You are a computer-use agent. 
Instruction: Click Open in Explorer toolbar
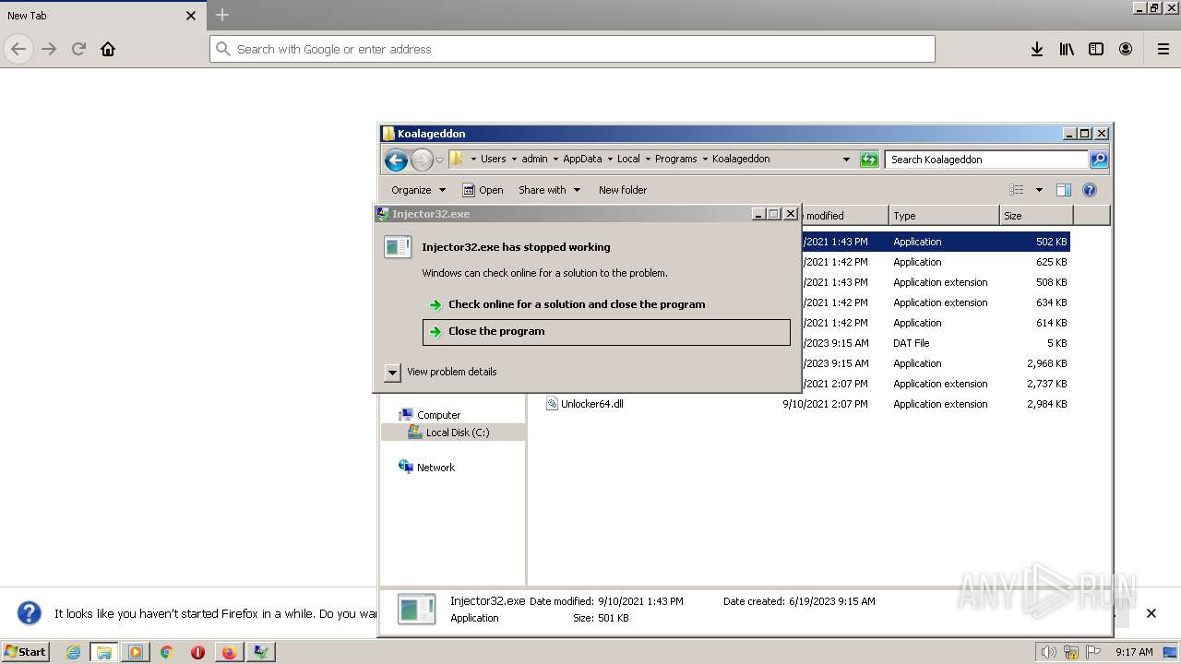tap(483, 190)
